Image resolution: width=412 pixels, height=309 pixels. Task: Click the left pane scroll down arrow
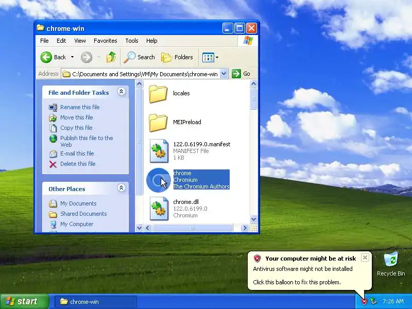(x=139, y=228)
